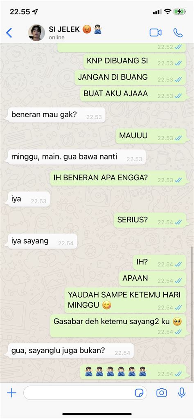Image resolution: width=194 pixels, height=419 pixels.
Task: Select the "beneran mau gak?" message
Action: tap(56, 115)
